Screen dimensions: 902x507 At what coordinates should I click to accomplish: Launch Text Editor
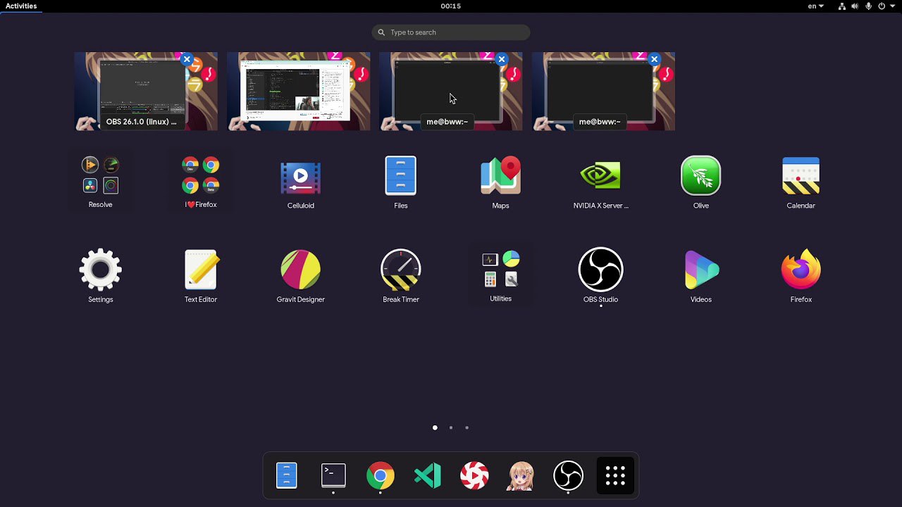(x=201, y=275)
